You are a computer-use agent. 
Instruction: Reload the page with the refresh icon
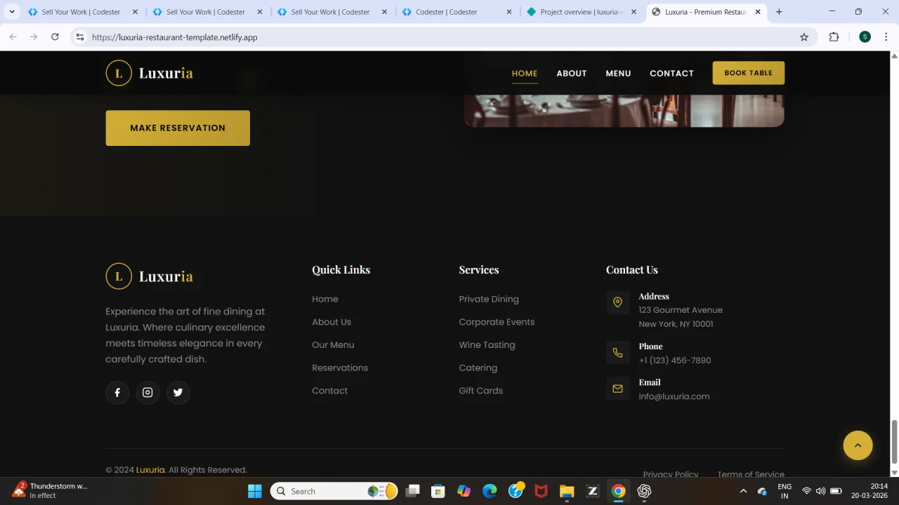pyautogui.click(x=55, y=37)
